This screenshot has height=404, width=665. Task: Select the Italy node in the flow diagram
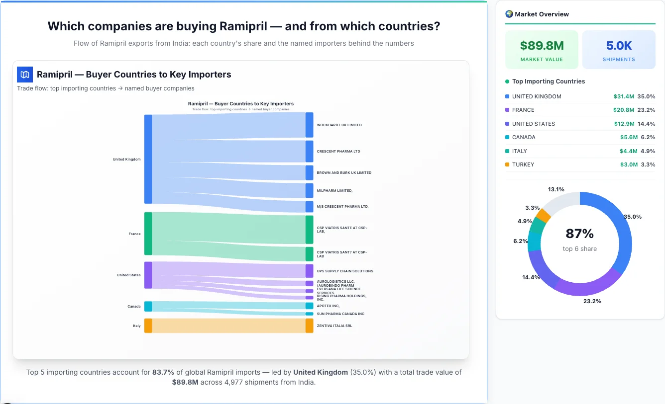(147, 325)
